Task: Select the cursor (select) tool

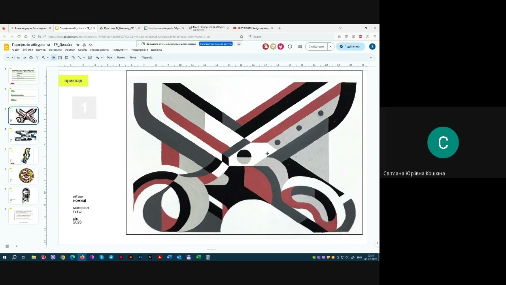Action: [x=54, y=57]
